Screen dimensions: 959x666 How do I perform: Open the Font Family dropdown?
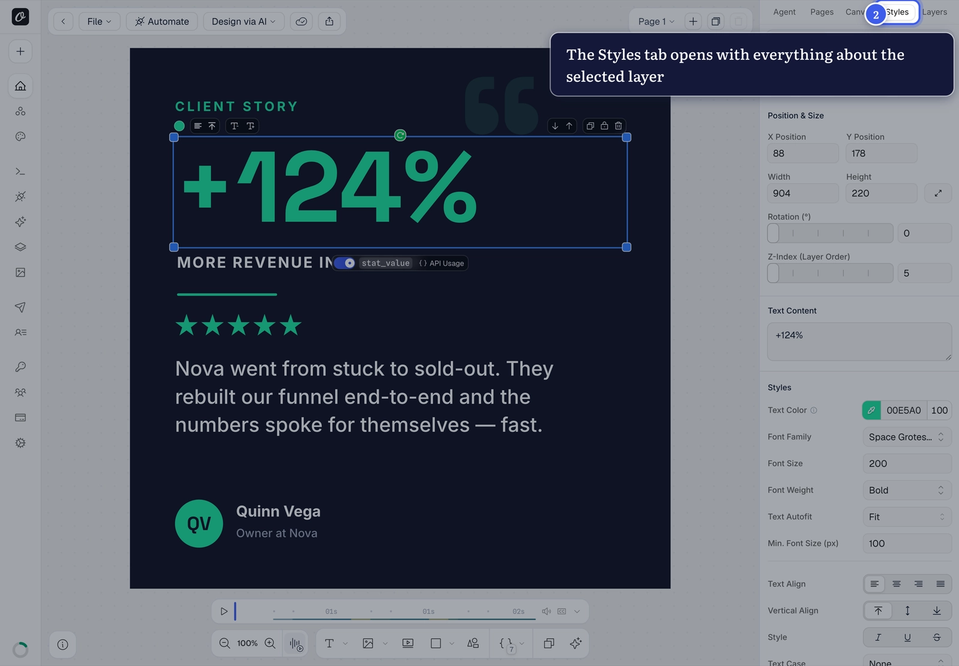click(907, 437)
